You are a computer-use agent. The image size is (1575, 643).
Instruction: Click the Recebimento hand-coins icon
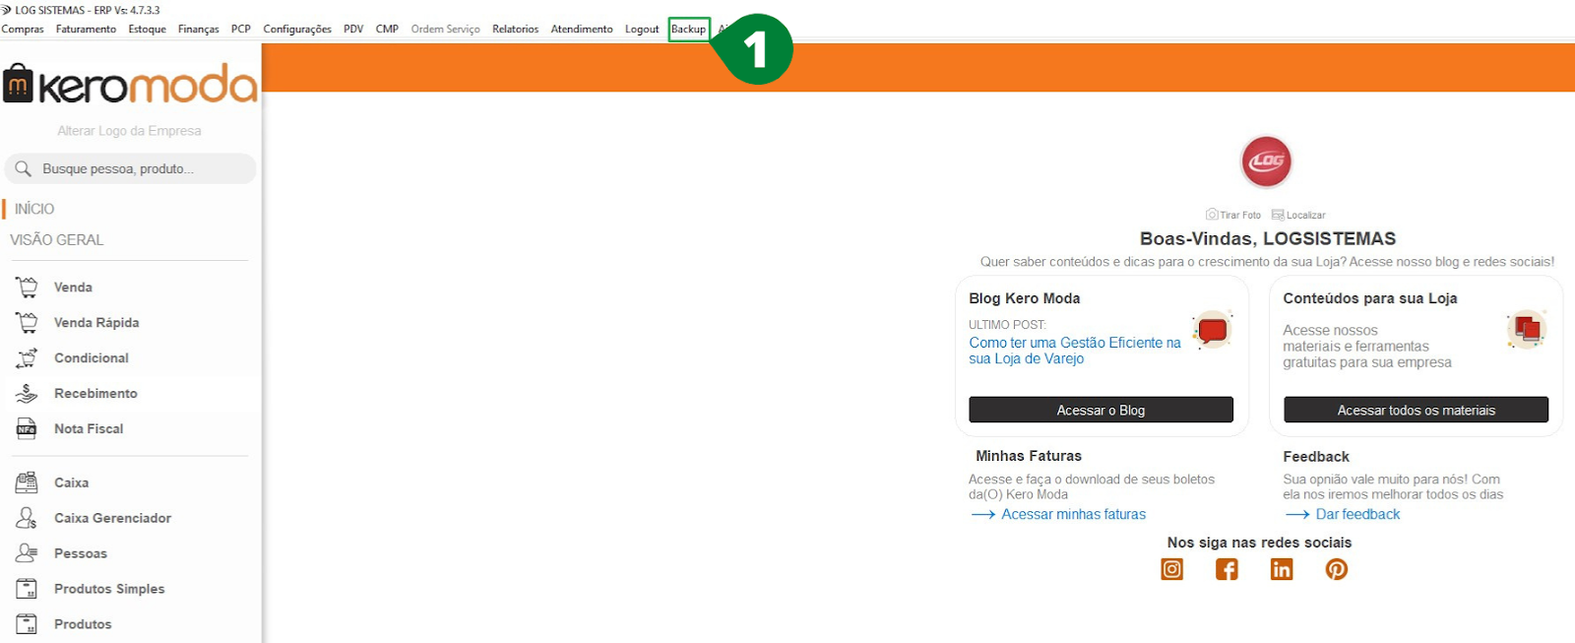click(x=27, y=393)
